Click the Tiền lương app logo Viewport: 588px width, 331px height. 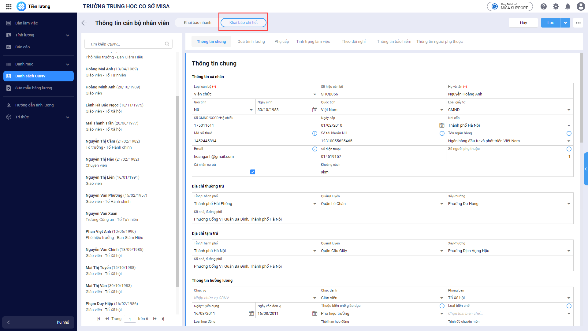tap(21, 6)
